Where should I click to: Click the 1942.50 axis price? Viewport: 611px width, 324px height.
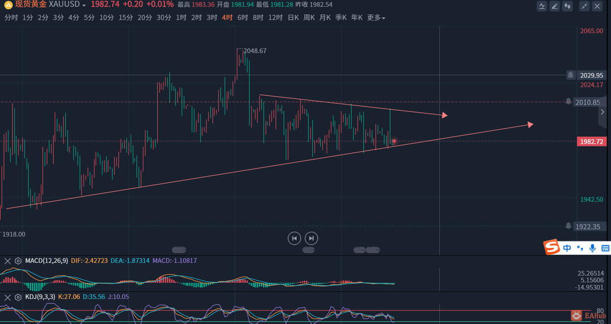(x=592, y=200)
